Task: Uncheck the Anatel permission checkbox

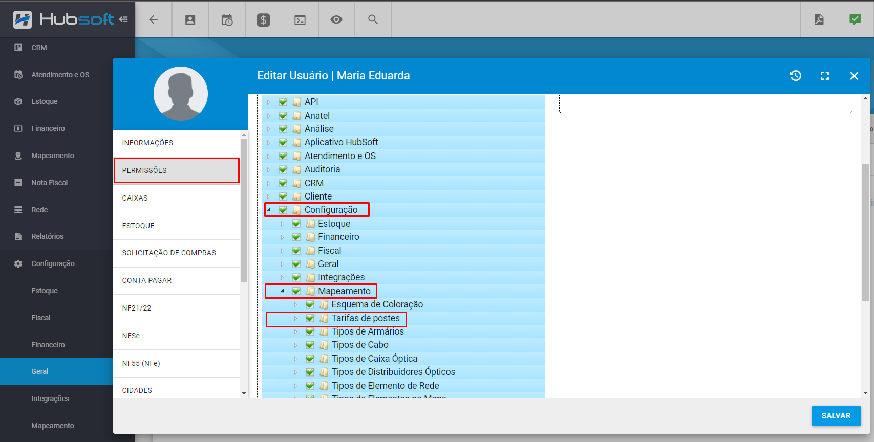Action: (x=283, y=116)
